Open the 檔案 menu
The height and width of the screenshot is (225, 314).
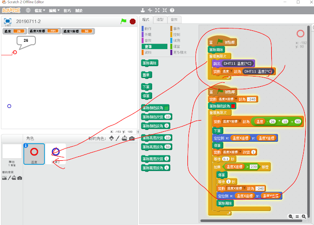point(40,10)
